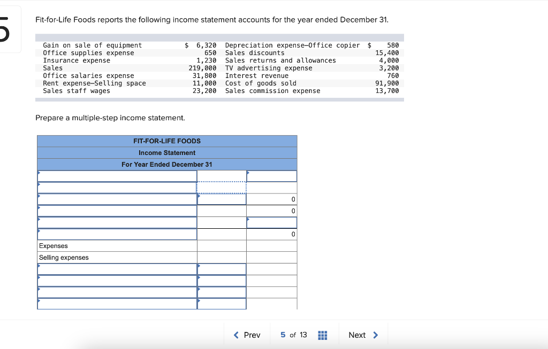The width and height of the screenshot is (548, 349).
Task: Open the third row account label dropdown
Action: click(117, 199)
